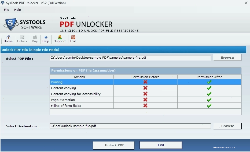This screenshot has height=152, width=250.
Task: Close the PDF Unlocker window
Action: (x=246, y=3)
